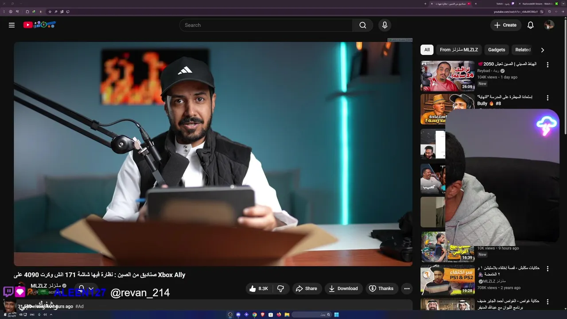This screenshot has width=567, height=319.
Task: Open Firefox from taskbar
Action: tap(279, 315)
